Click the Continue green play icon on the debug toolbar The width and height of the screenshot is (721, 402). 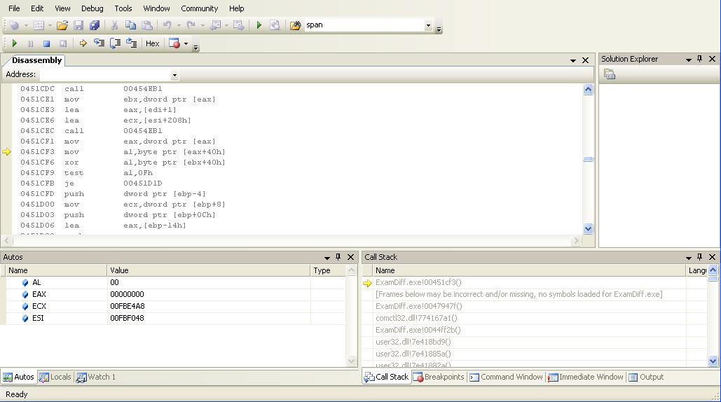(14, 43)
